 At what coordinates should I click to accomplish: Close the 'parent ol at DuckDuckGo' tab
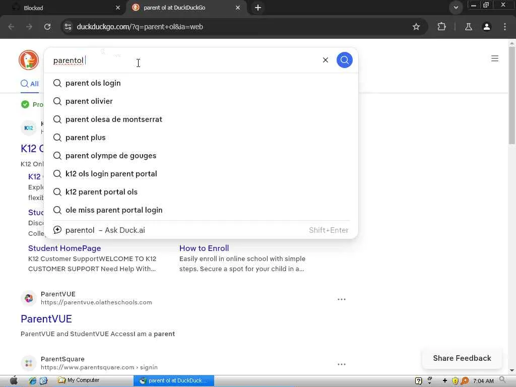pos(238,8)
